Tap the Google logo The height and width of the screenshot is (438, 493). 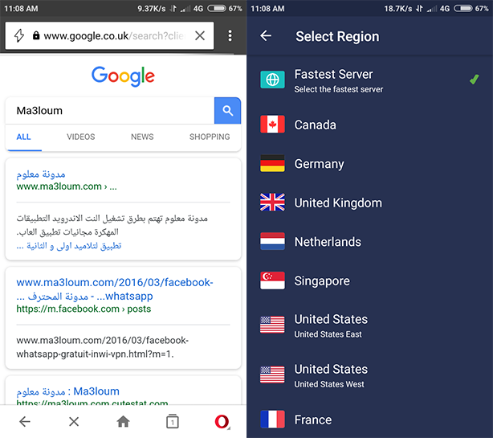click(123, 76)
